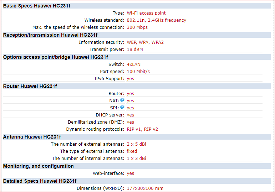Screen dimensions: 275x192
Task: Click the "Antenna Huawei HG231f" section header
Action: pos(32,137)
